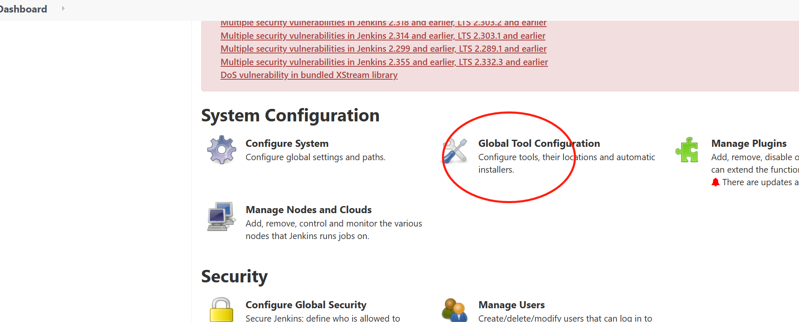This screenshot has width=799, height=322.
Task: Click the Manage Nodes and Clouds computer icon
Action: [221, 216]
